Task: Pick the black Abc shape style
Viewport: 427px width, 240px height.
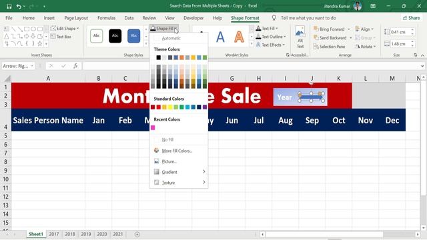Action: tap(115, 36)
